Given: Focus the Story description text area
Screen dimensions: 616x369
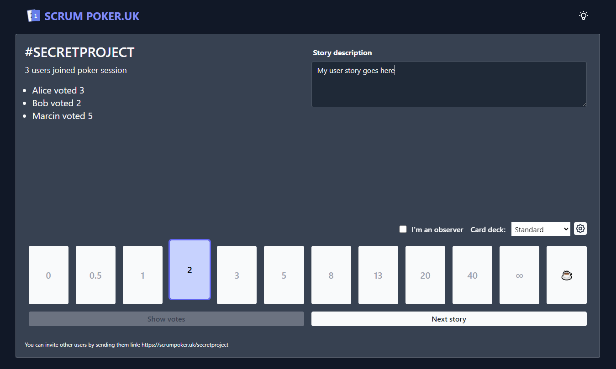Looking at the screenshot, I should 449,84.
